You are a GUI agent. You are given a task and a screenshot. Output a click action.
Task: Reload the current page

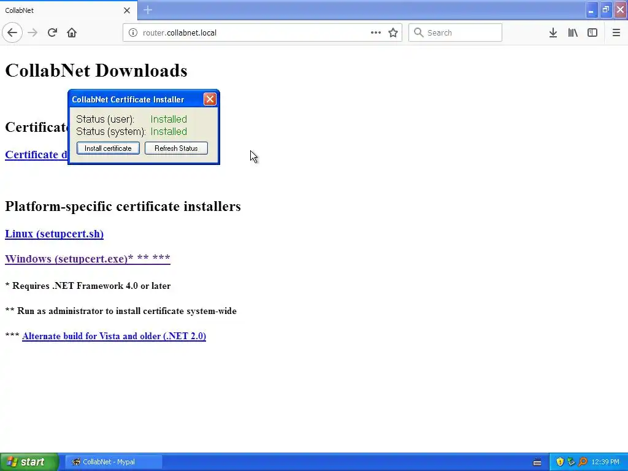point(52,33)
